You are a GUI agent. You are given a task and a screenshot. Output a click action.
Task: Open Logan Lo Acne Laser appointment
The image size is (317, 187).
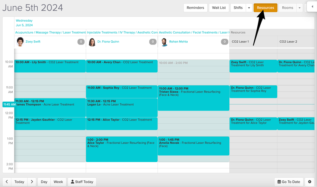[x=122, y=107]
